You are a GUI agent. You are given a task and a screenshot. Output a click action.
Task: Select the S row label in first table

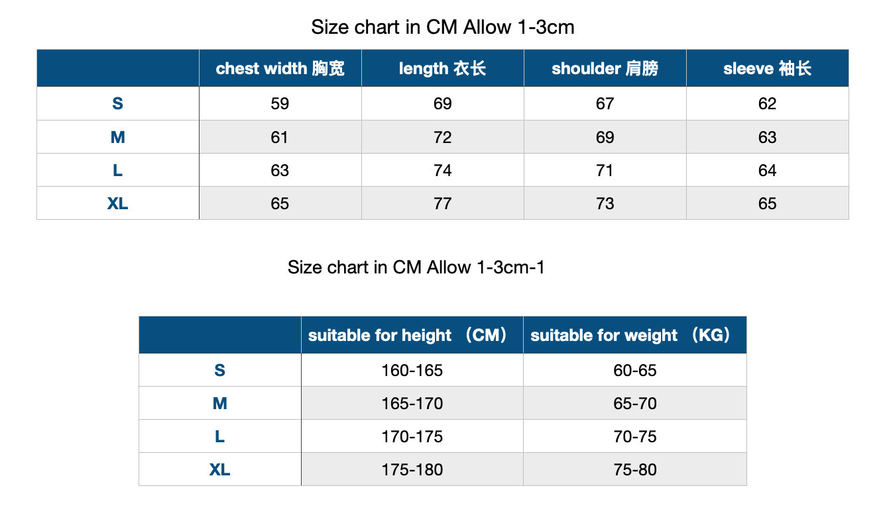[x=117, y=104]
